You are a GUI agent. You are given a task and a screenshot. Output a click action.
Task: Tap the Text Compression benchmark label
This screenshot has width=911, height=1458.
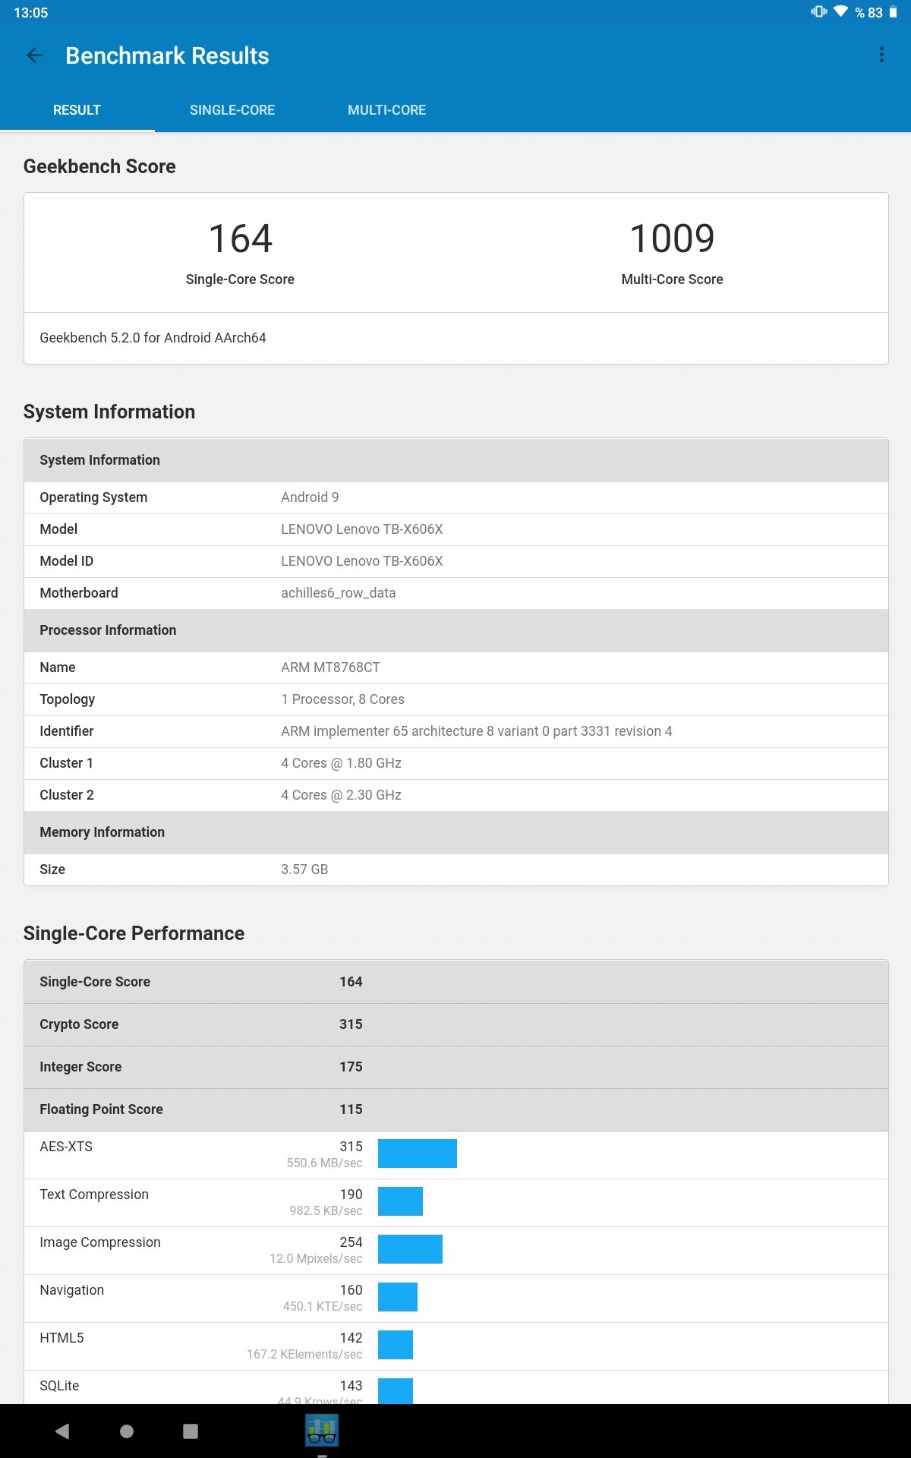[94, 1194]
